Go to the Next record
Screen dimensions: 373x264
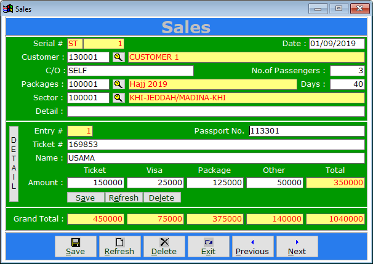[297, 246]
